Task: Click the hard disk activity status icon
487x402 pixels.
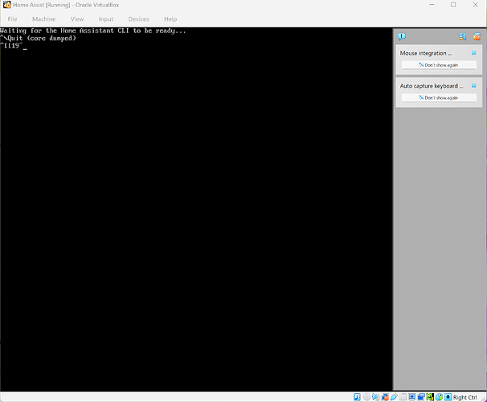Action: click(357, 397)
